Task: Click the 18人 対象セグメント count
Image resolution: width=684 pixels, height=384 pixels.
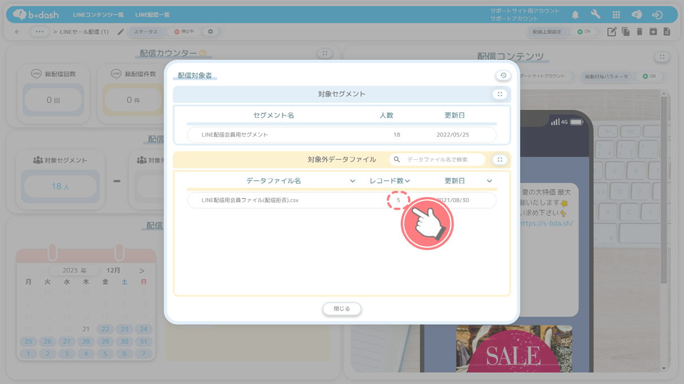Action: [x=60, y=186]
